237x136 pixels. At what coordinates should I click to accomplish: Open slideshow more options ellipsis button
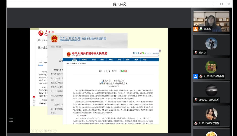coord(55,131)
